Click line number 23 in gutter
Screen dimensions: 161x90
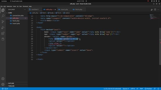(x=32, y=39)
